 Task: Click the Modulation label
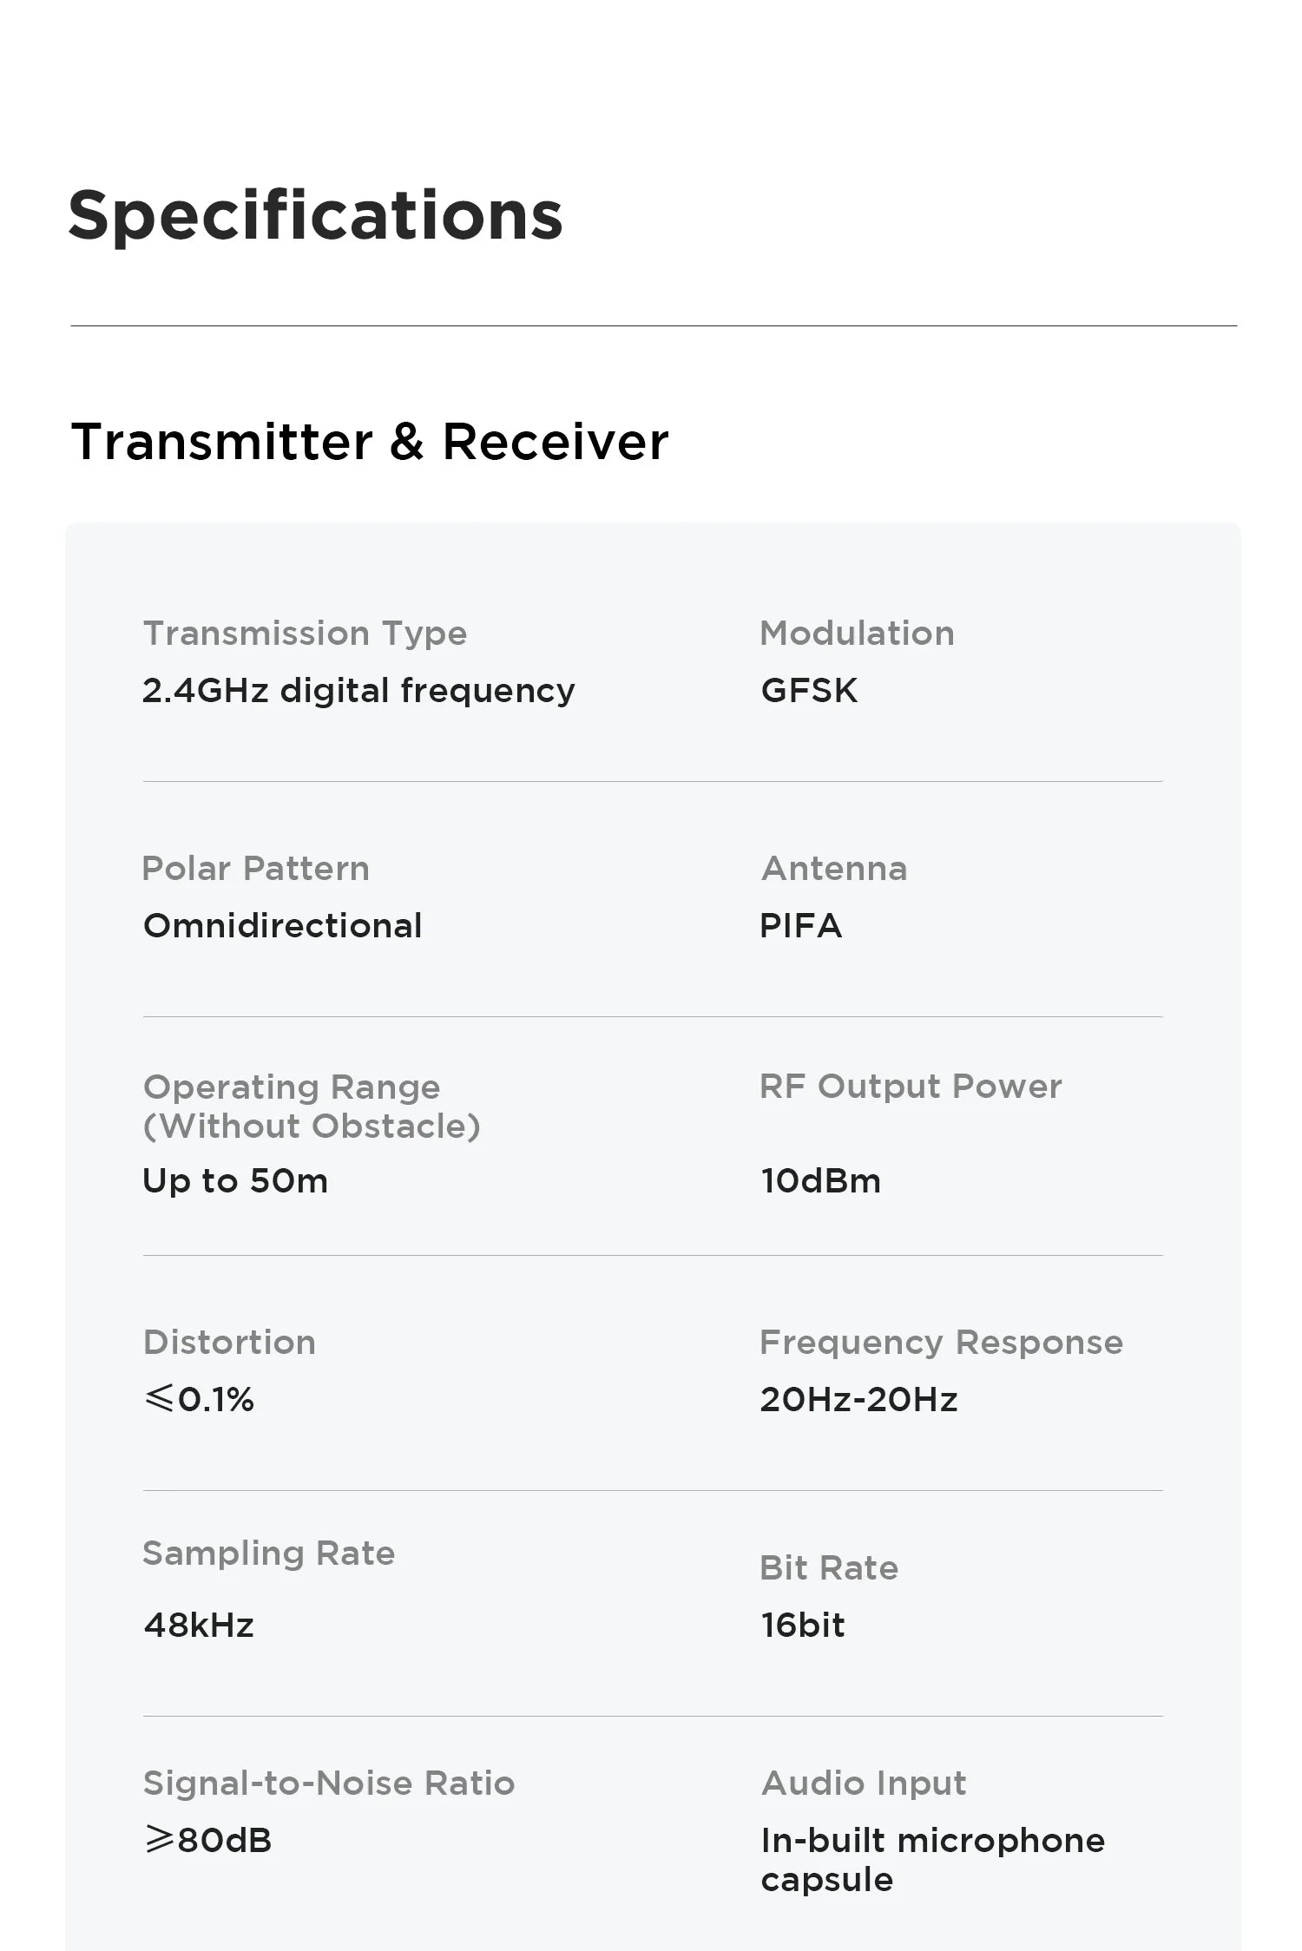(857, 634)
